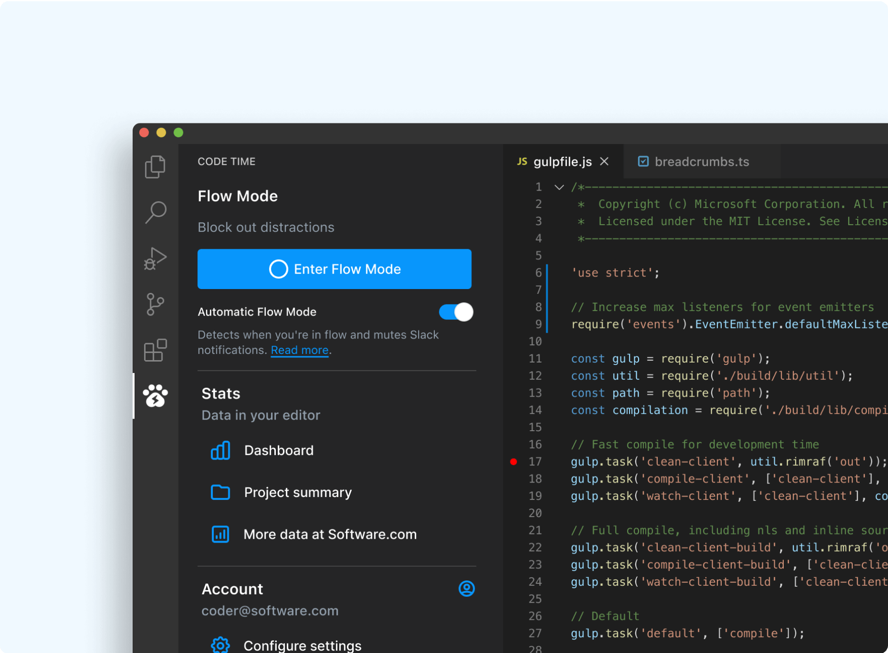Image resolution: width=888 pixels, height=653 pixels.
Task: Open Project summary folder icon
Action: click(220, 492)
